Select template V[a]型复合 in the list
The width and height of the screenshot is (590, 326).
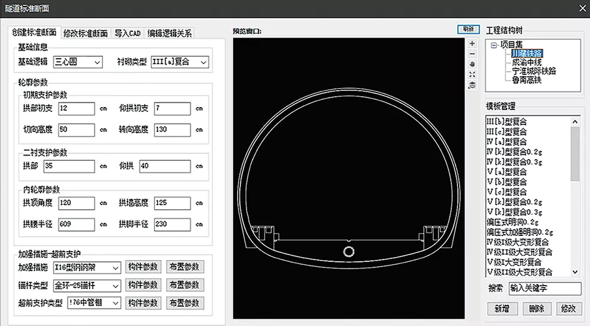[x=507, y=172]
